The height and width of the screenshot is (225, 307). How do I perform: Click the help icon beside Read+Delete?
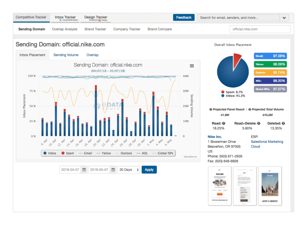259,123
